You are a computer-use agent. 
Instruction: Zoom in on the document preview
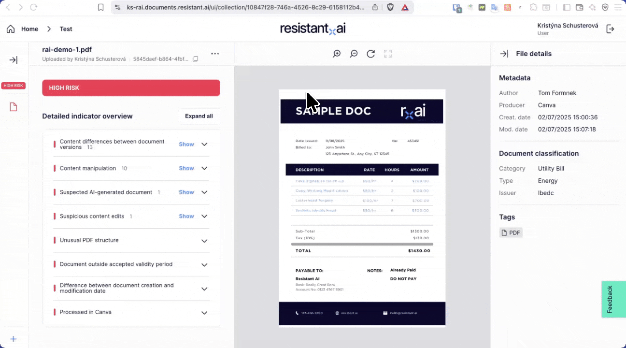coord(337,54)
